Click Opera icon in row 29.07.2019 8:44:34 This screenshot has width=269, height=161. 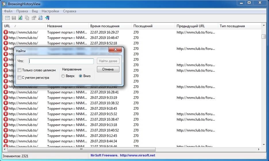6,141
